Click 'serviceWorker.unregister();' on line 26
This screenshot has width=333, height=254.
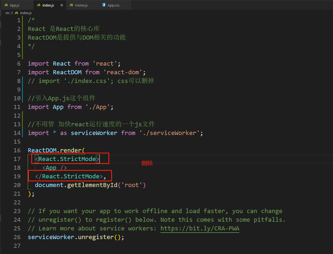[x=76, y=237]
